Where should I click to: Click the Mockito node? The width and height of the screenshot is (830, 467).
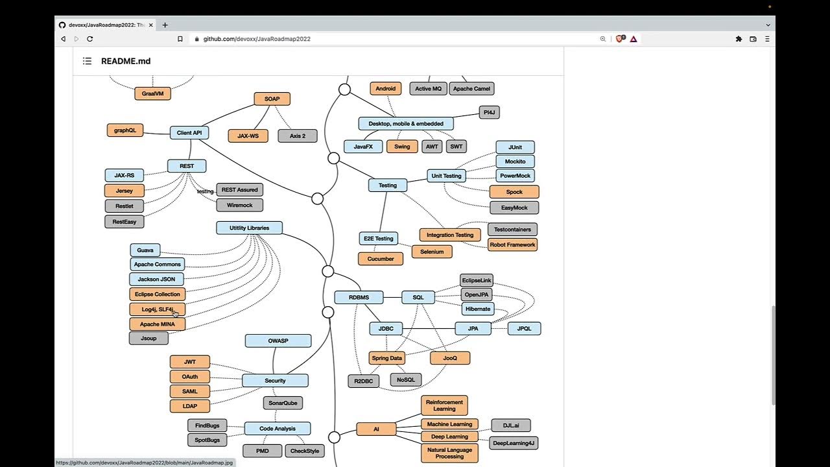tap(516, 162)
